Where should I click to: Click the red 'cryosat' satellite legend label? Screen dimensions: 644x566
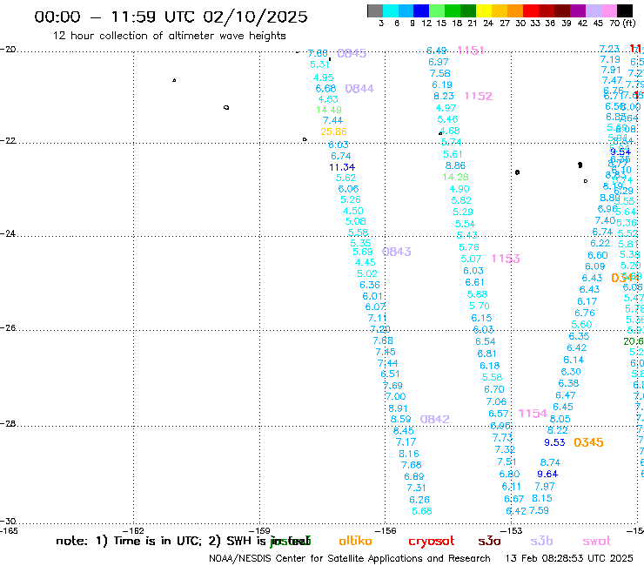[432, 542]
